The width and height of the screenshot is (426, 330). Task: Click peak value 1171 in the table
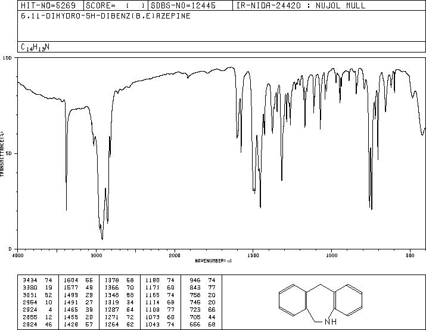pyautogui.click(x=153, y=287)
